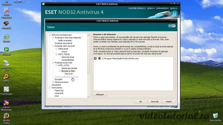Select Gestionare adresă in the tree
223x125 pixels.
tap(69, 68)
